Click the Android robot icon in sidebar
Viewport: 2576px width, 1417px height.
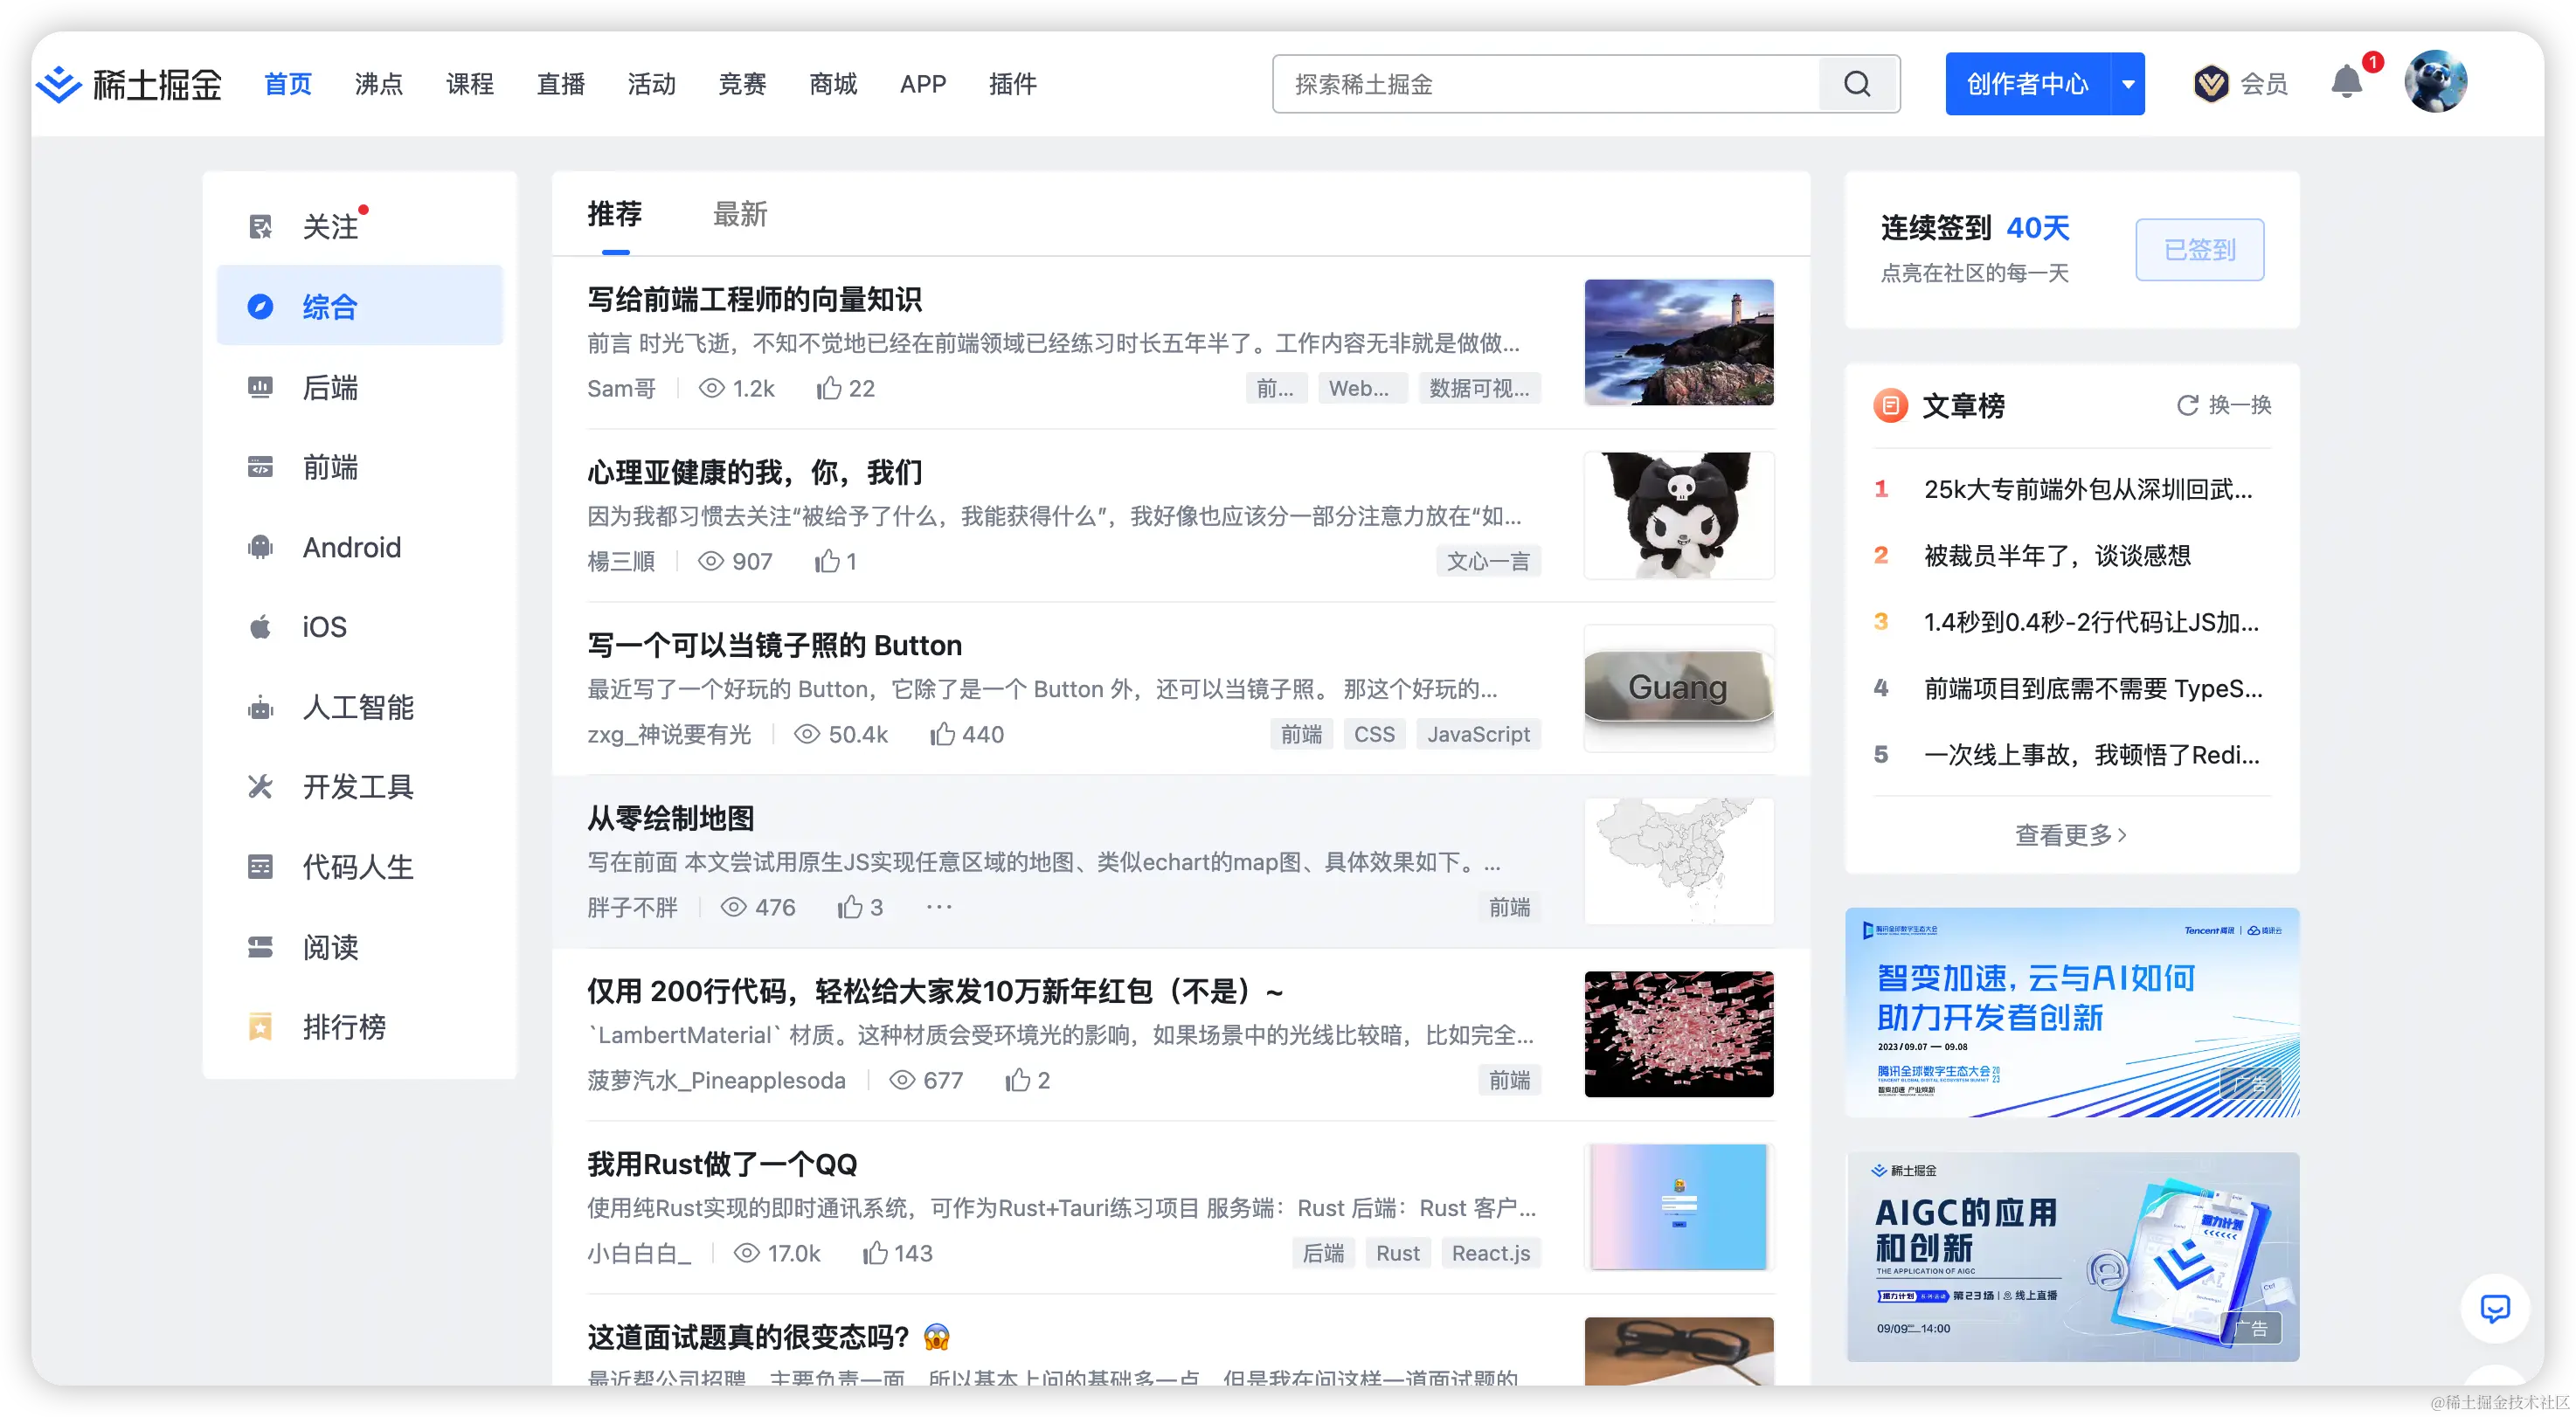[x=260, y=547]
